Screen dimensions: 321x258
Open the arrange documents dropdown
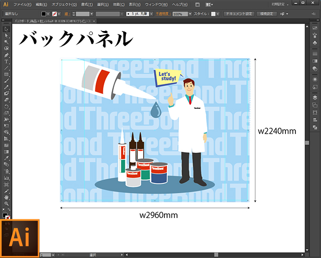coord(209,5)
